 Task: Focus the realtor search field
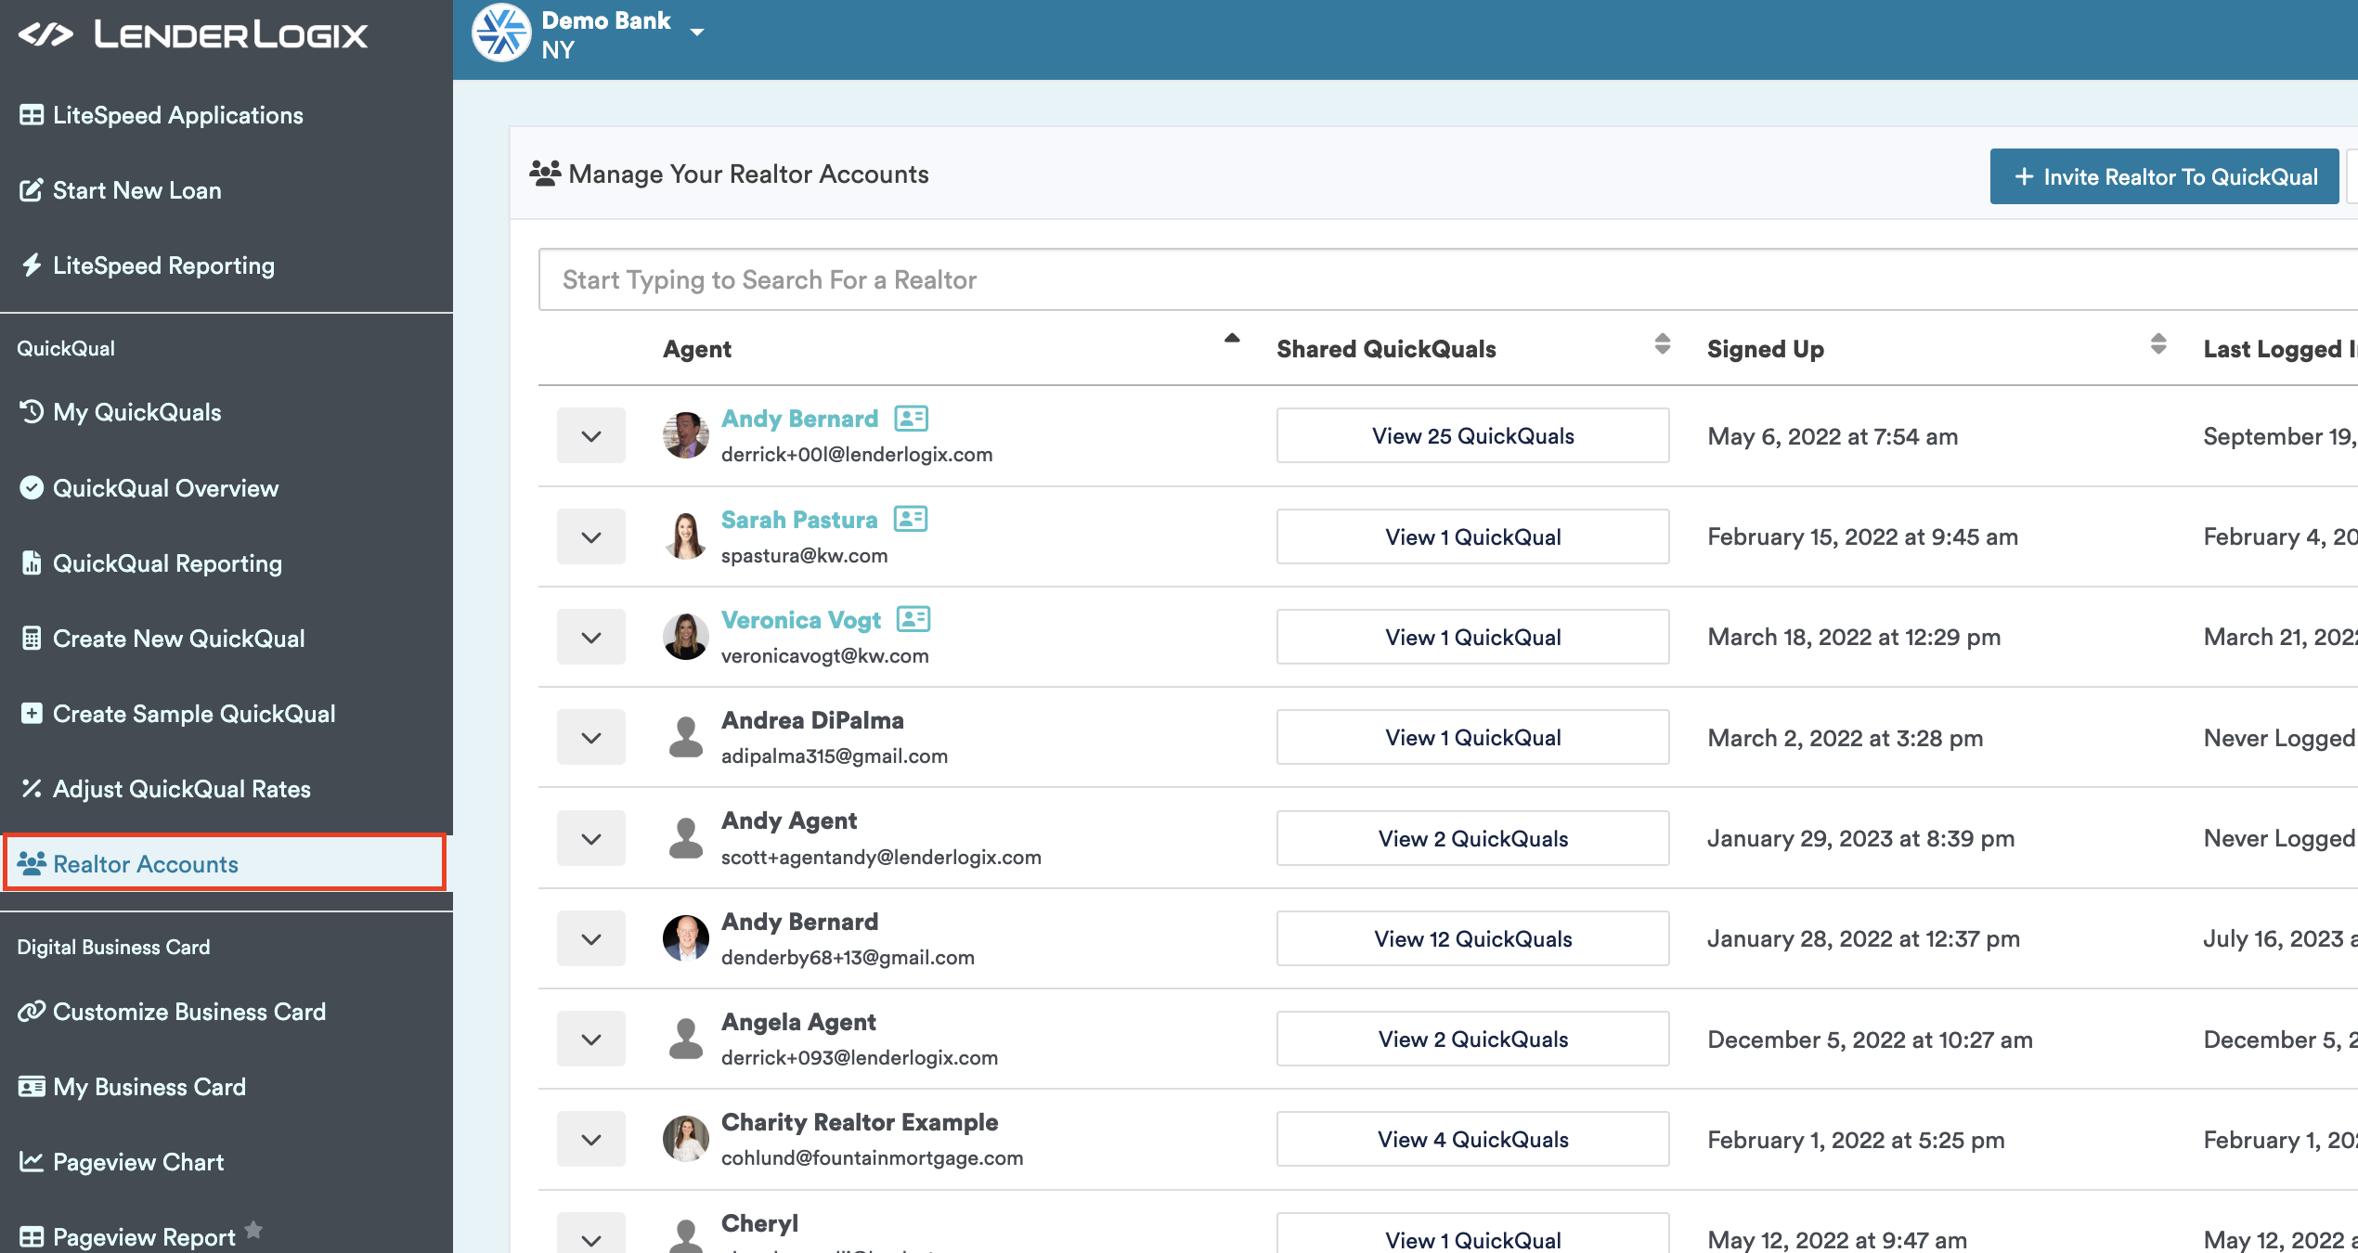click(1448, 279)
